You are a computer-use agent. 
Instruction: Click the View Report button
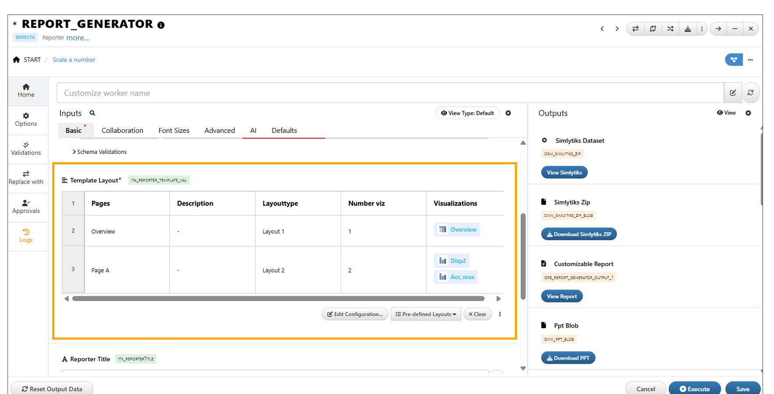[x=562, y=296]
